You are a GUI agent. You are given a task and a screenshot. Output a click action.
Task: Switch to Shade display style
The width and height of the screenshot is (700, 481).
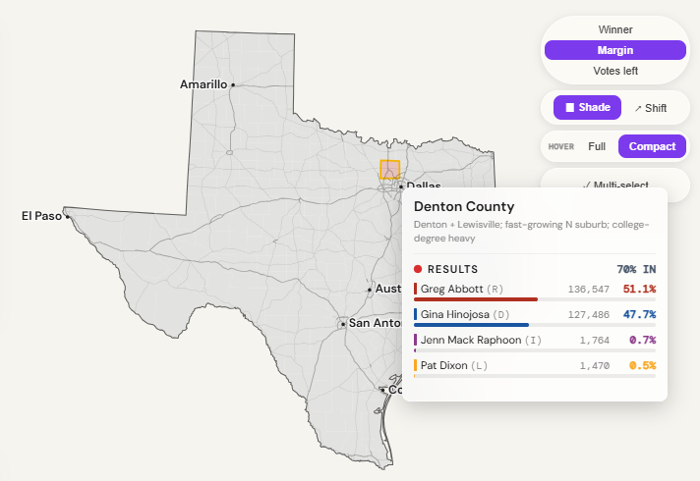(x=587, y=107)
